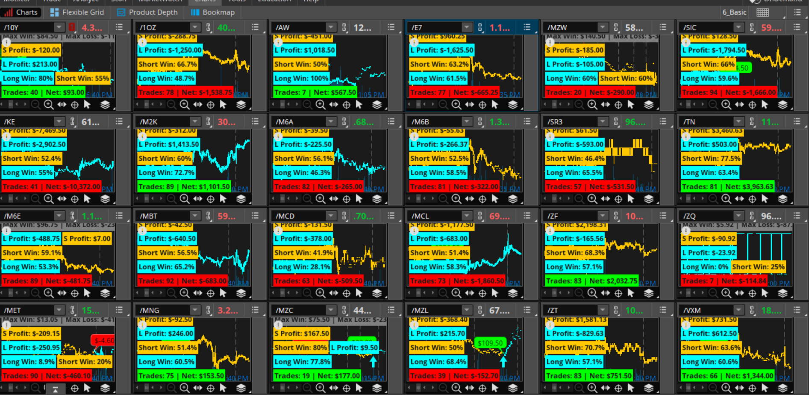Expand the /TN symbol dropdown

[x=738, y=122]
